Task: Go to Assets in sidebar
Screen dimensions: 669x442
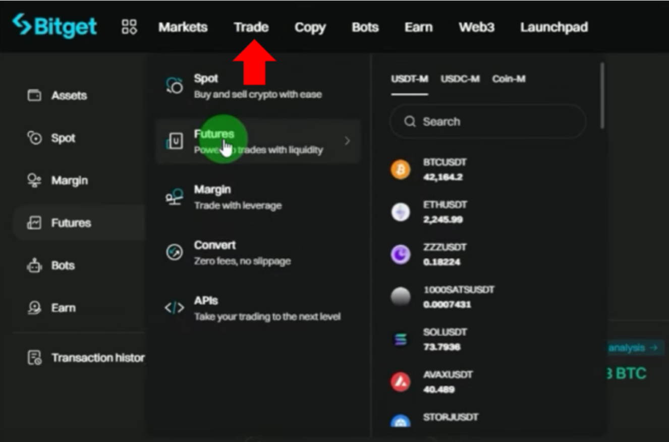Action: (x=69, y=95)
